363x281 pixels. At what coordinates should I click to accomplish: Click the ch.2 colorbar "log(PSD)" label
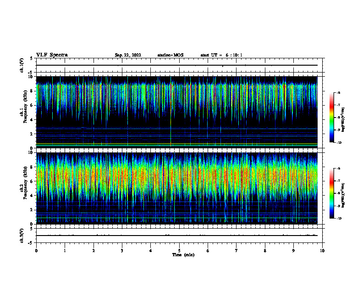[x=343, y=195]
